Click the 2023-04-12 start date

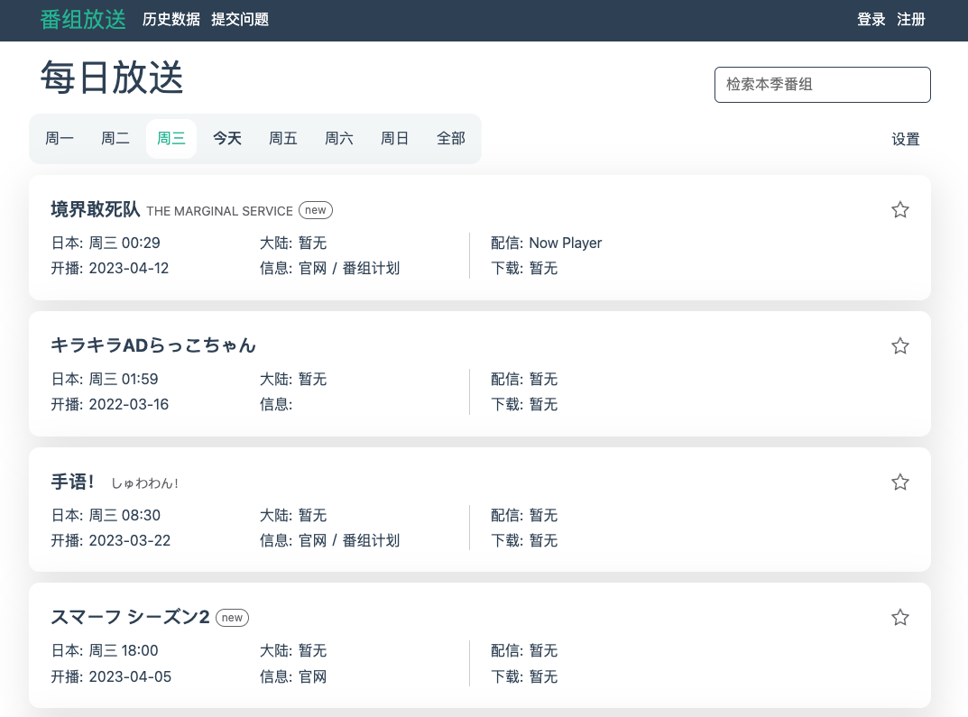(x=129, y=269)
